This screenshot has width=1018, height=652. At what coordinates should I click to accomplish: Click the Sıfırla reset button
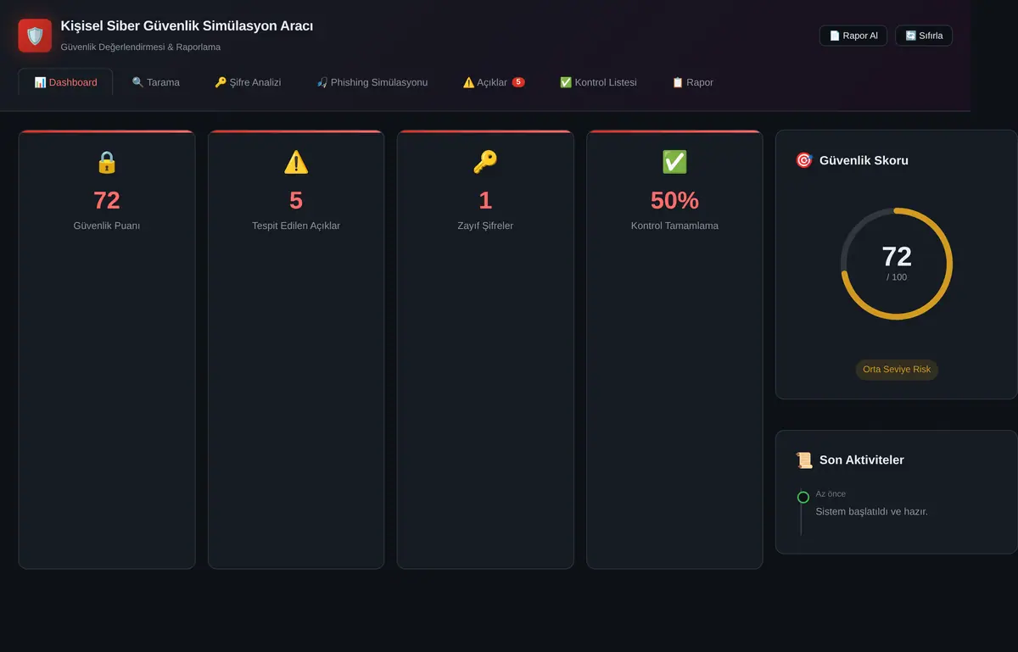pos(924,36)
